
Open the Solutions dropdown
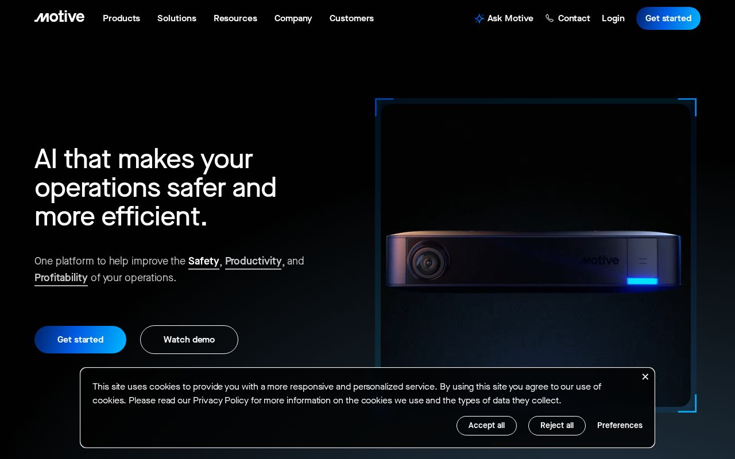(177, 18)
